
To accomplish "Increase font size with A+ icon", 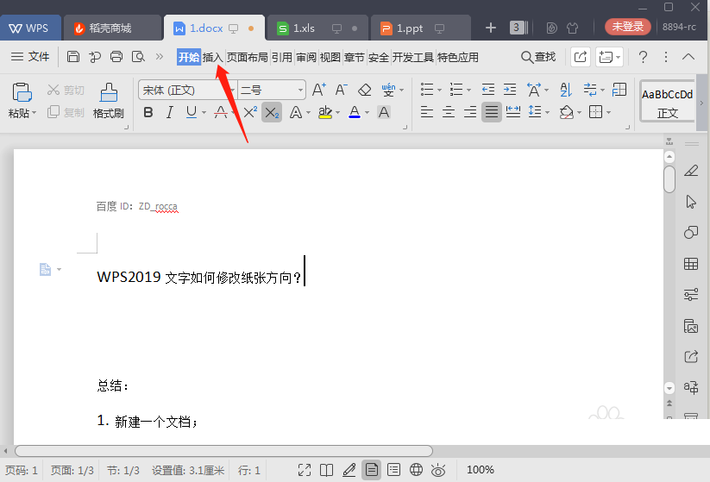I will click(x=319, y=90).
